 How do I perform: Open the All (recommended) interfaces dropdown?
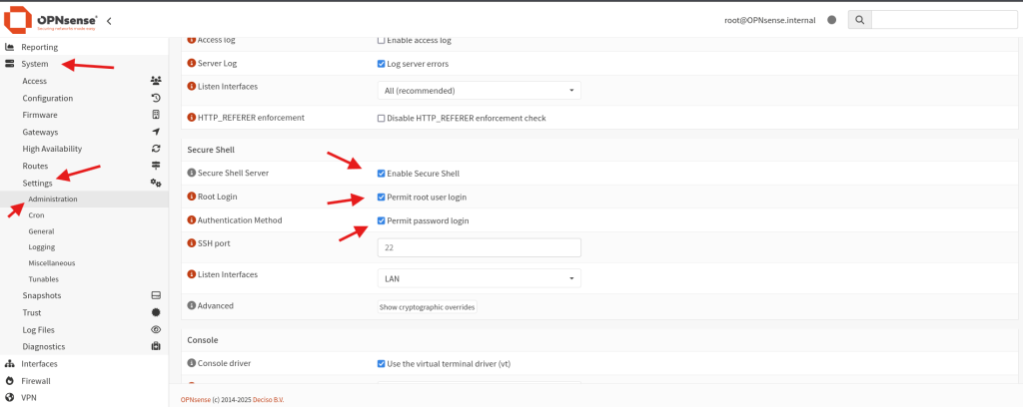[x=479, y=91]
